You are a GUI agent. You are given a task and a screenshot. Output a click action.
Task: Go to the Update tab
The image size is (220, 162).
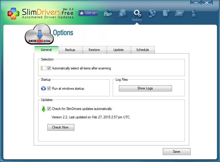pos(119,50)
